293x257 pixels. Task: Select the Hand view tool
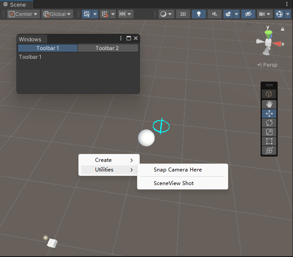(x=269, y=104)
